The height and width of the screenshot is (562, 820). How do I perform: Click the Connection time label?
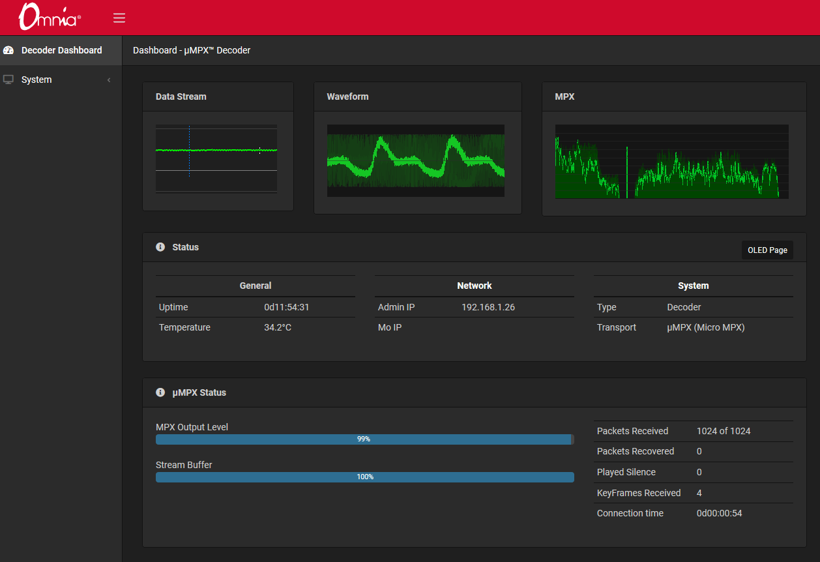click(630, 513)
